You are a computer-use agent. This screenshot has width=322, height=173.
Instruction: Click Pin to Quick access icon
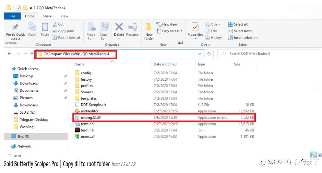pos(15,27)
